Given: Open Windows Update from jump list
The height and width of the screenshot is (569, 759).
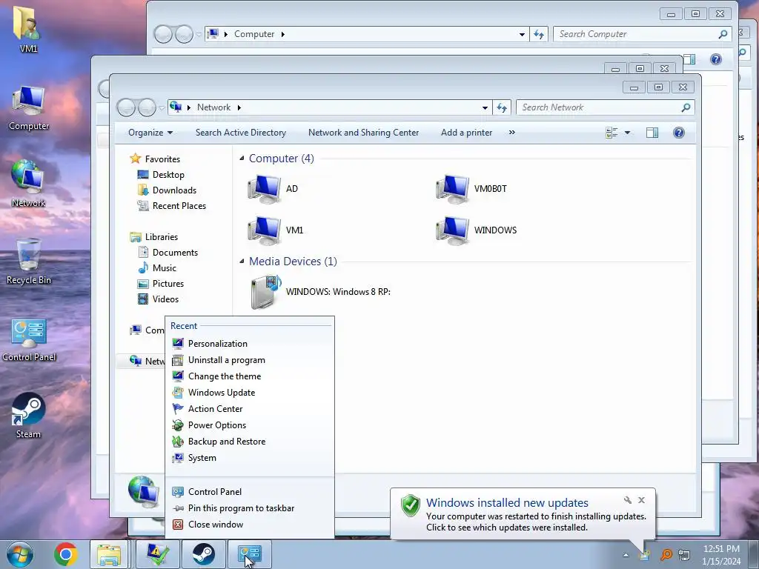Looking at the screenshot, I should (x=250, y=393).
